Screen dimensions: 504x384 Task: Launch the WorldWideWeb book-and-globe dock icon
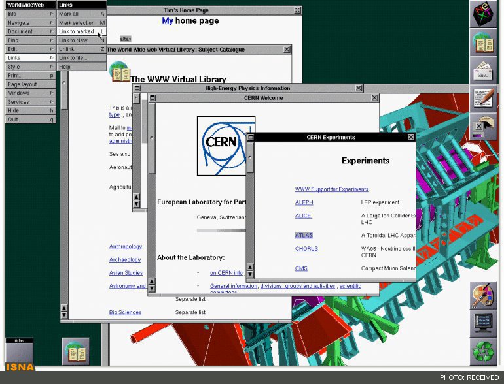(484, 42)
